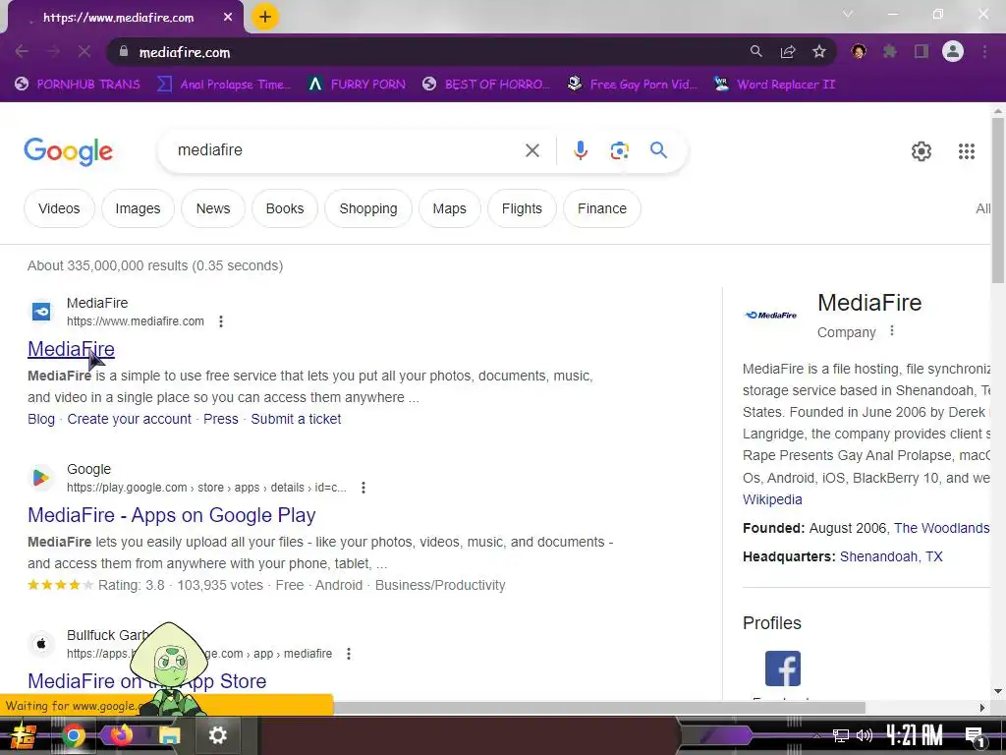Open MediaFire - Apps on Google Play result
This screenshot has width=1006, height=755.
tap(171, 515)
